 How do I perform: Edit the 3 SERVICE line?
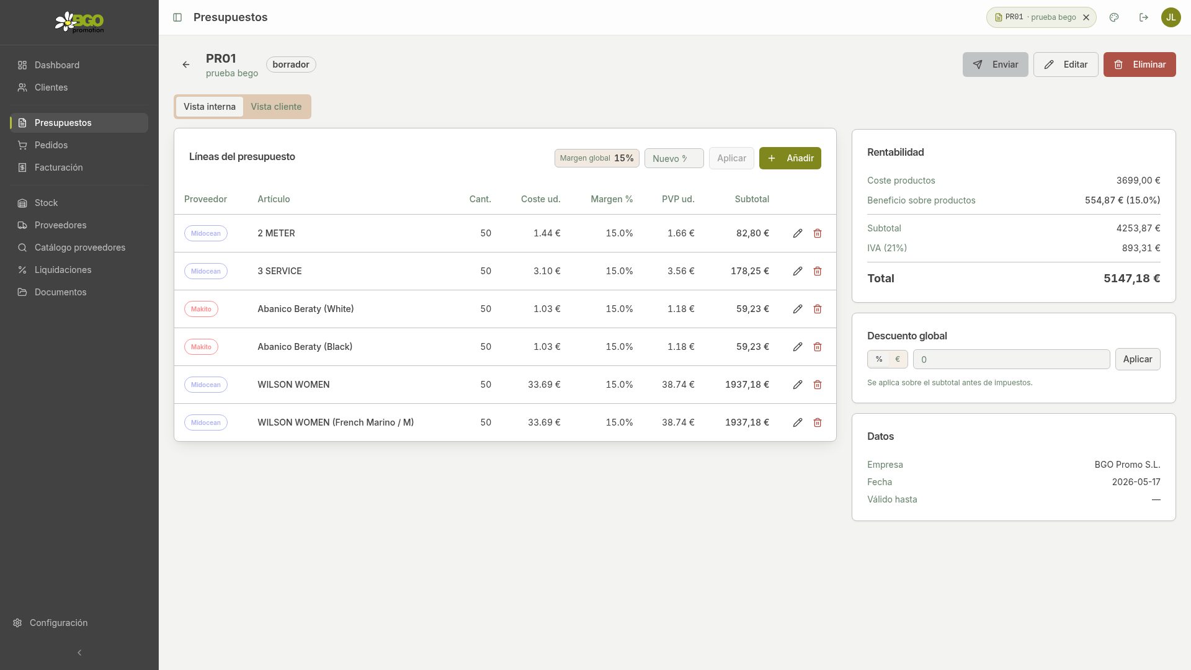tap(798, 271)
